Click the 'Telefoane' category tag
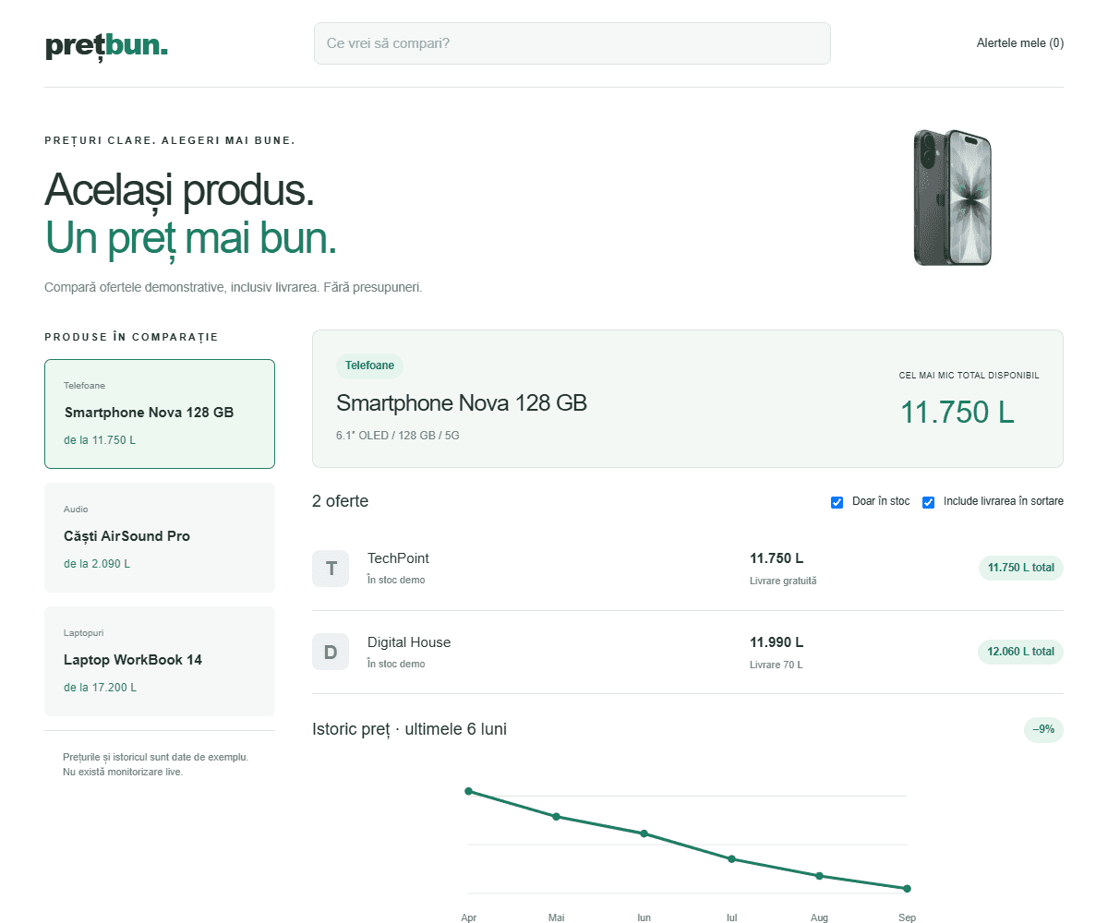 pos(369,366)
